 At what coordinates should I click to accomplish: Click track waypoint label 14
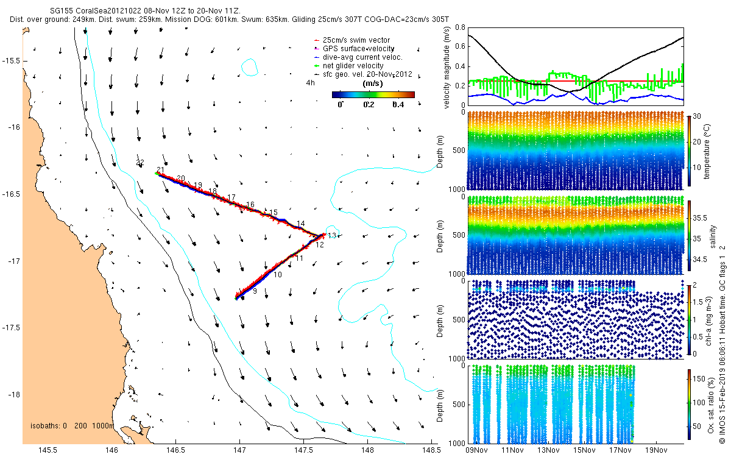click(300, 224)
